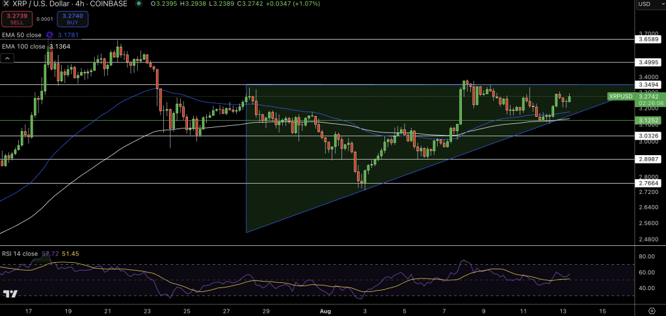Click the 3.6589 price line label
666x316 pixels.
pyautogui.click(x=648, y=39)
